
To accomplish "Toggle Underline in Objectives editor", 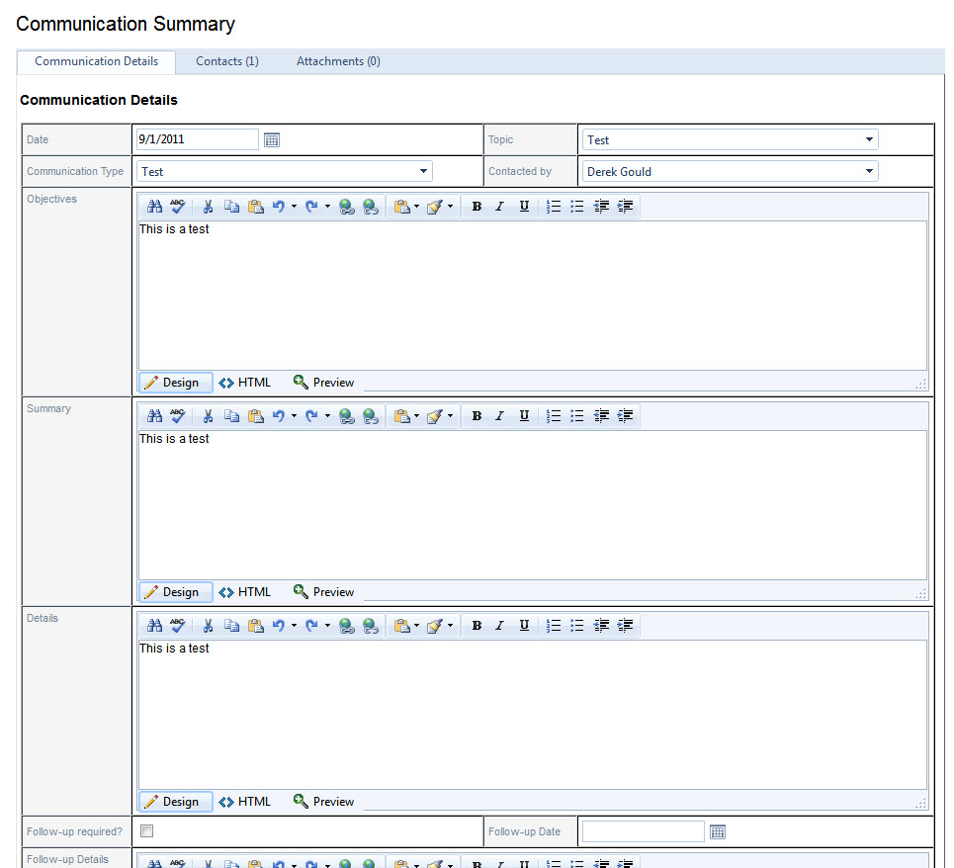I will click(524, 207).
